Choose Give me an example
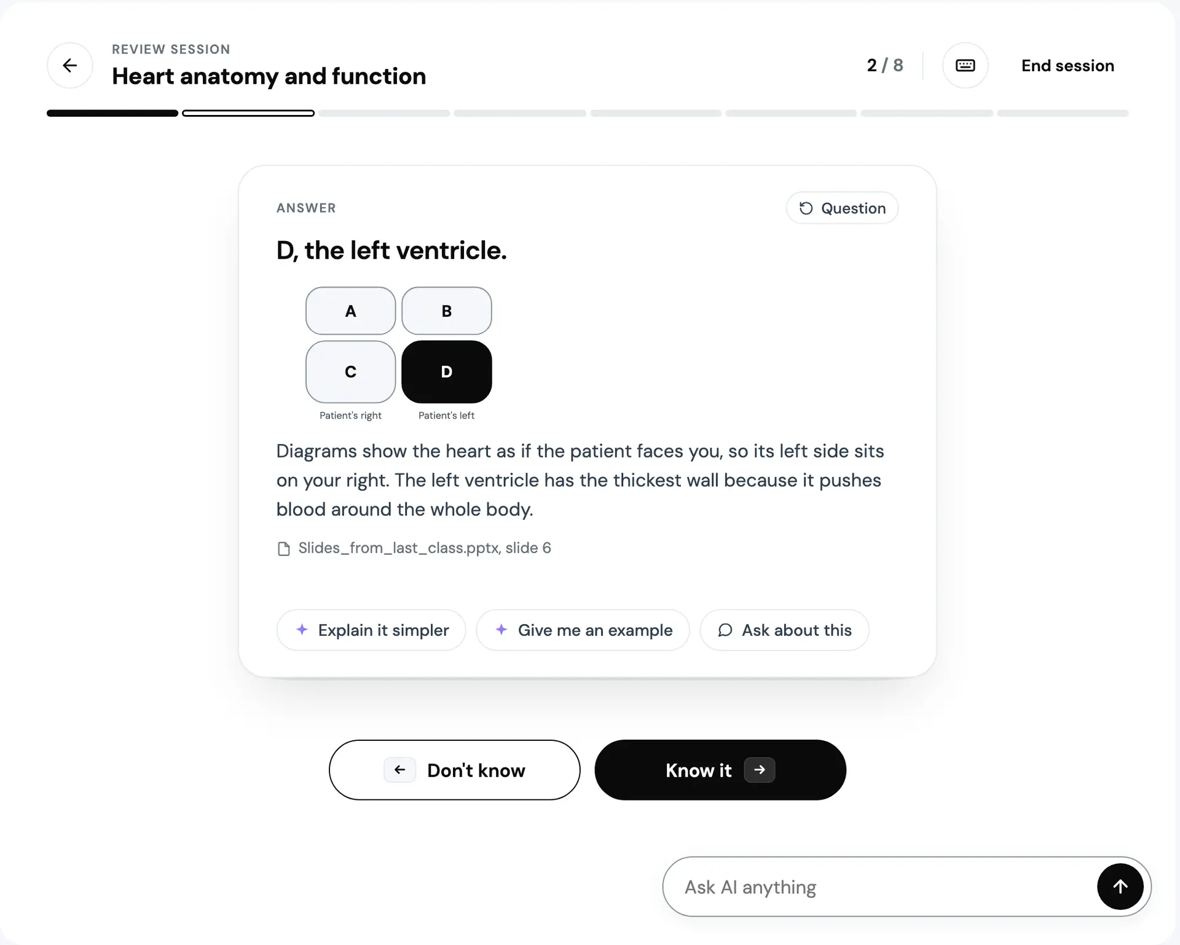The height and width of the screenshot is (945, 1180). pyautogui.click(x=583, y=630)
